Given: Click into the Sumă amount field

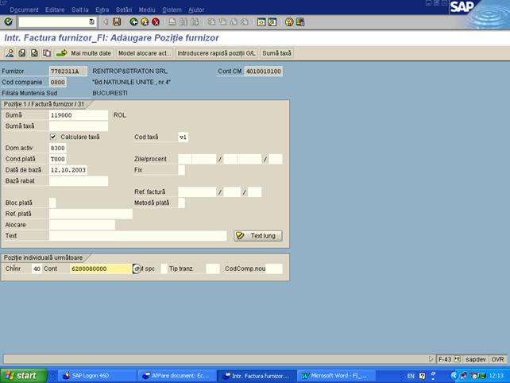Looking at the screenshot, I should click(78, 115).
